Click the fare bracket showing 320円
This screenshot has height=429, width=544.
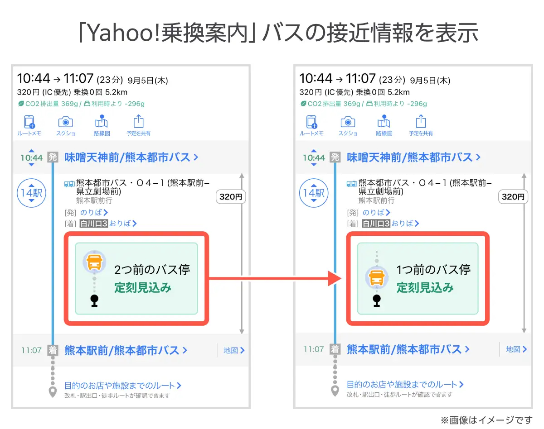(x=230, y=196)
